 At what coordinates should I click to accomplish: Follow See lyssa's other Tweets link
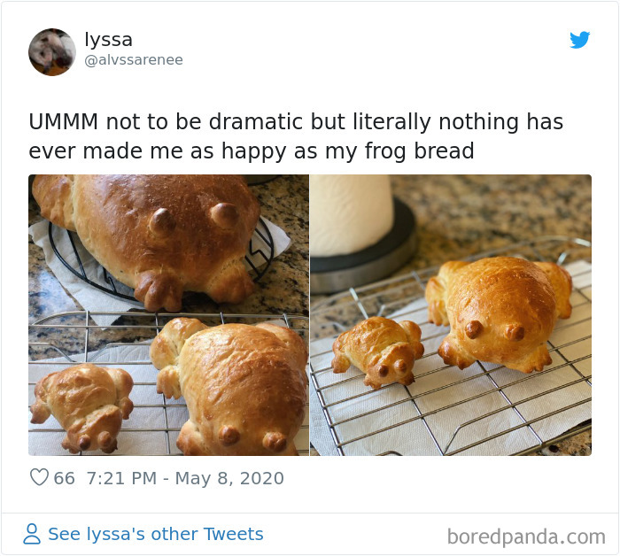pyautogui.click(x=155, y=534)
